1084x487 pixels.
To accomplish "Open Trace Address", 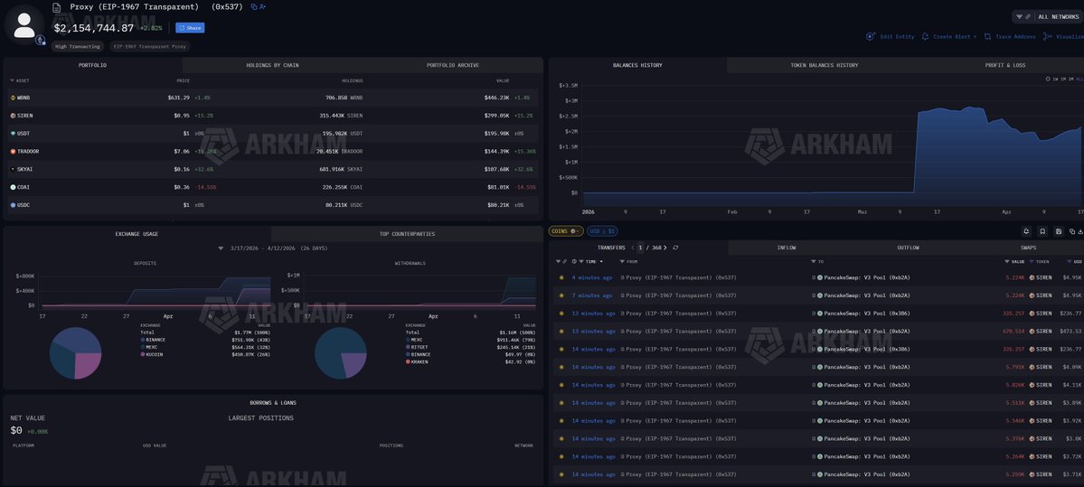I will click(x=1010, y=37).
